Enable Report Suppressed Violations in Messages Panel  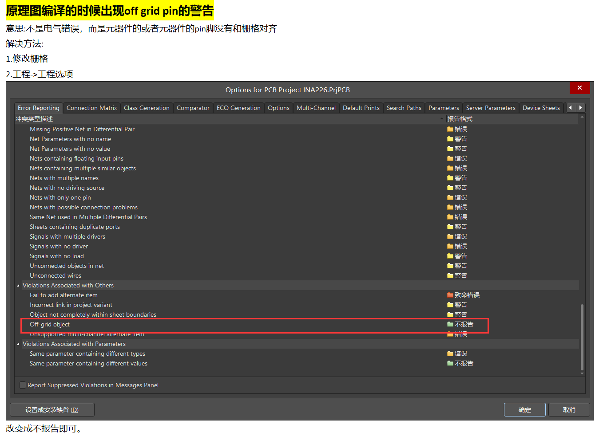click(x=22, y=385)
